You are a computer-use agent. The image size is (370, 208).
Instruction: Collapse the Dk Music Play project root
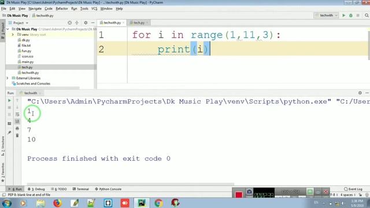tap(8, 29)
